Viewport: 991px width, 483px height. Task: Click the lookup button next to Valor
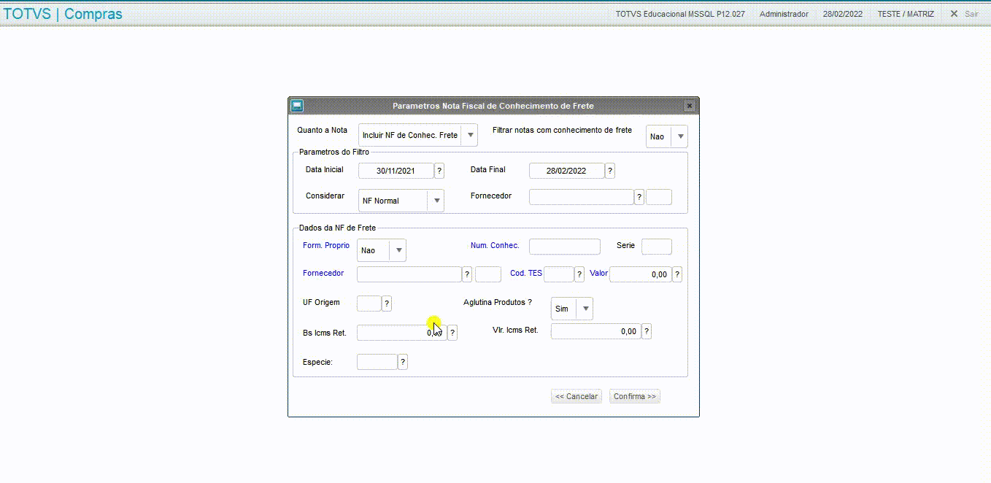coord(677,274)
